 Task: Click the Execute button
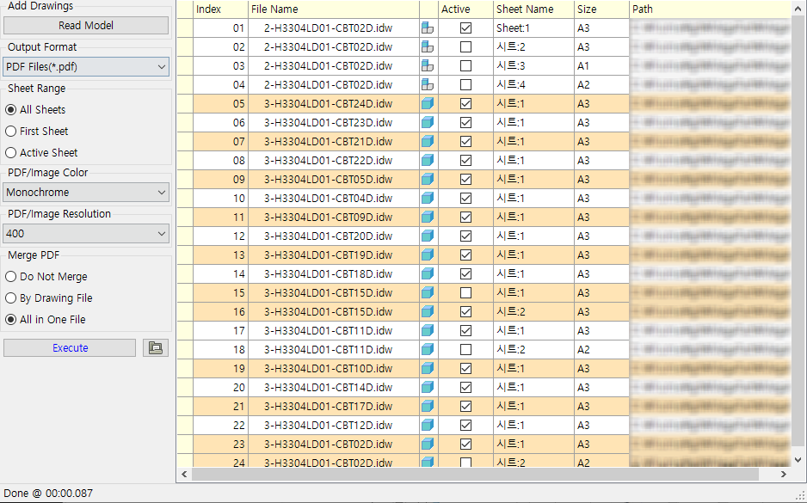coord(70,348)
